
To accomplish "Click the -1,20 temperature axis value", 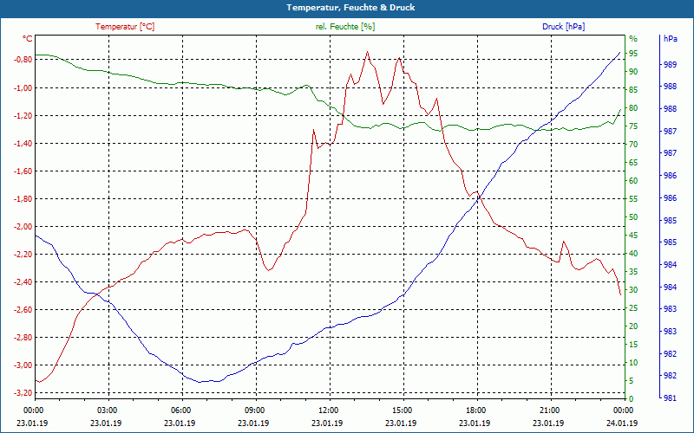I will 22,115.
